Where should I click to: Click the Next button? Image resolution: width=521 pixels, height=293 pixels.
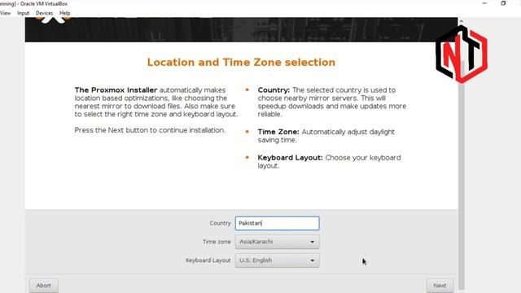(440, 286)
